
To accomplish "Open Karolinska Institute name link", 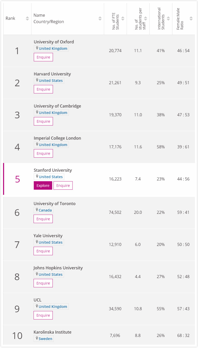I will click(x=53, y=332).
